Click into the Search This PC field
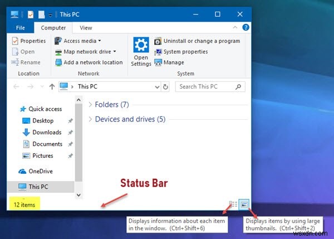This screenshot has height=239, width=334. tap(210, 86)
